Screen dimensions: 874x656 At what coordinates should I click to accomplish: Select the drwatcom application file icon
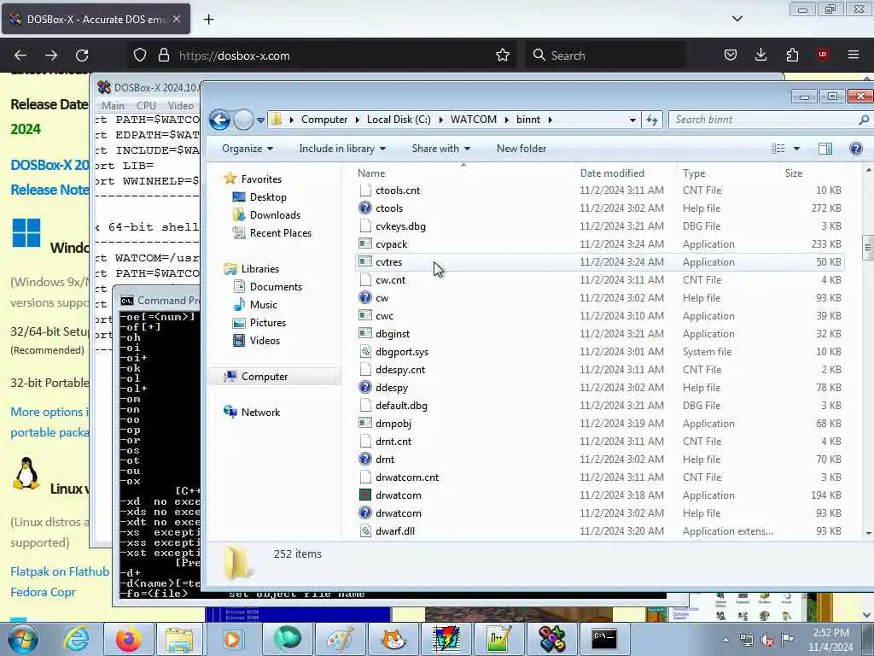click(x=365, y=495)
